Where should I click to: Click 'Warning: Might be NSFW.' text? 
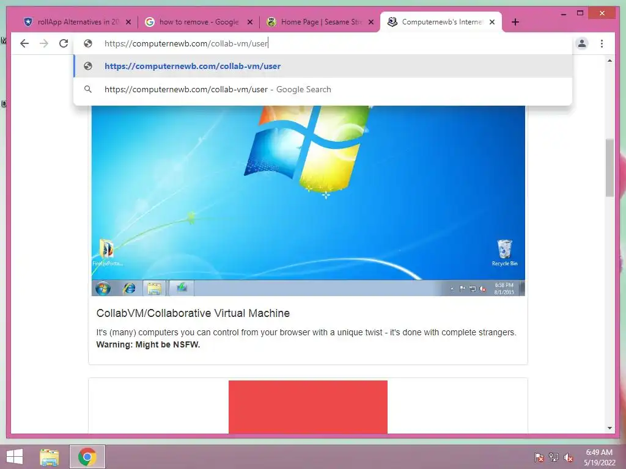tap(148, 344)
